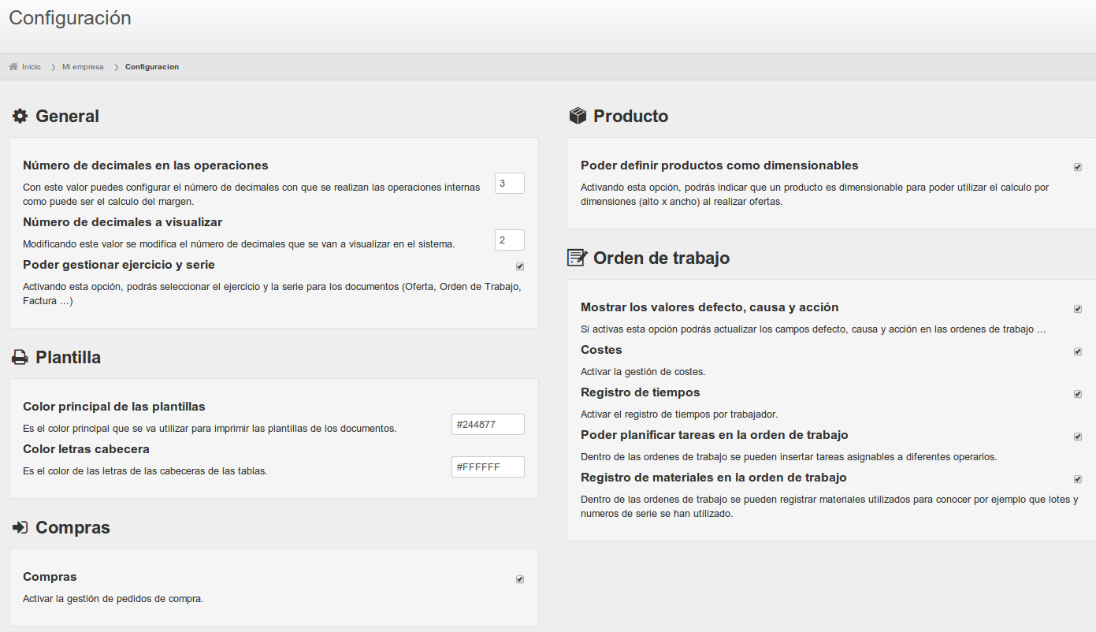Click the #FFFFFF color letras cabecera field

488,467
